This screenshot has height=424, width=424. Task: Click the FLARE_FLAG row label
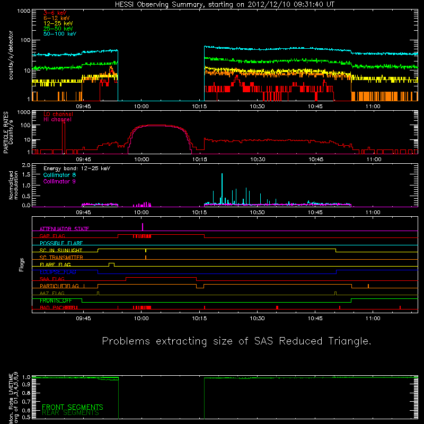[55, 264]
